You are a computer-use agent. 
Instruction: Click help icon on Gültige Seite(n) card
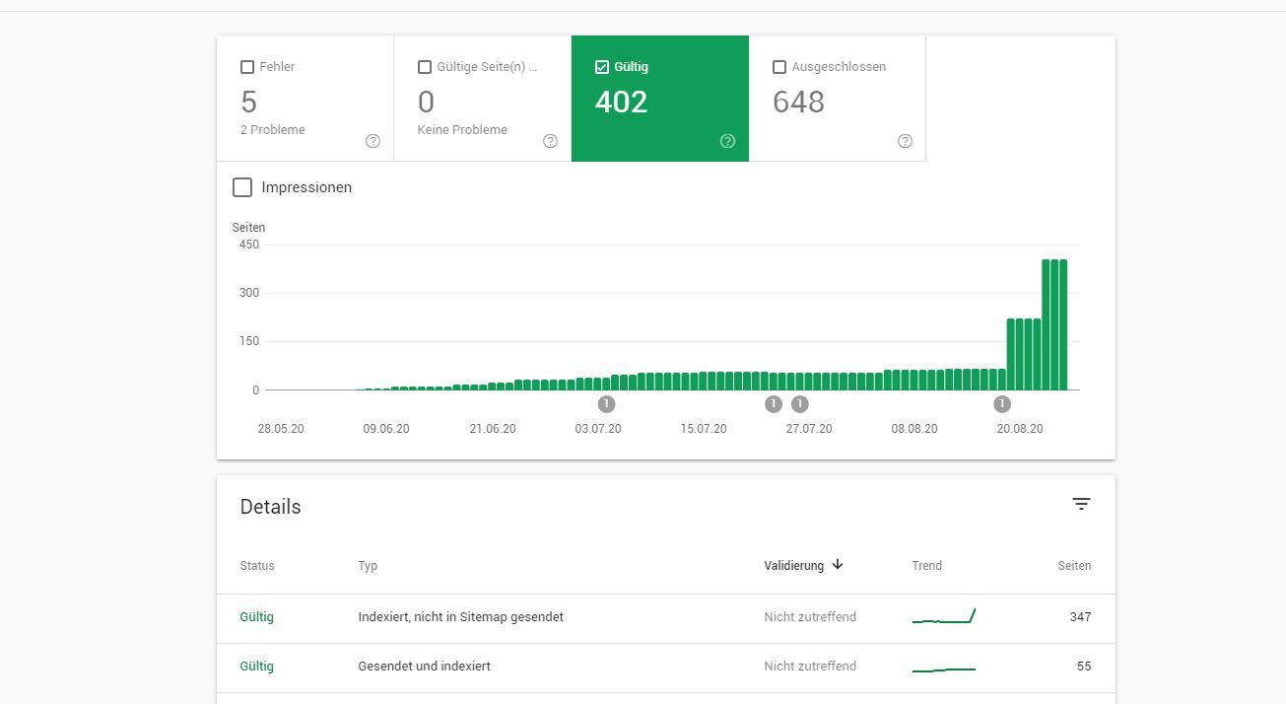pos(550,141)
